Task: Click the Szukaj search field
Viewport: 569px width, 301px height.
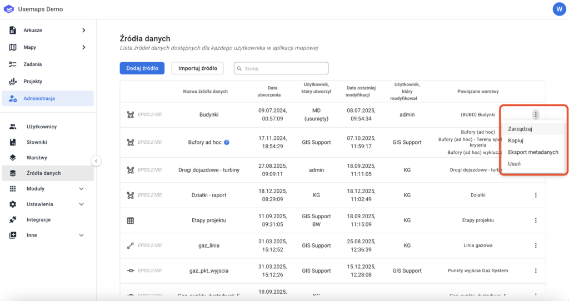Action: pyautogui.click(x=281, y=68)
